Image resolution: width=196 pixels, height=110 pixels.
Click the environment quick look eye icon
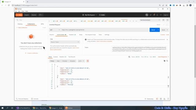(163, 20)
